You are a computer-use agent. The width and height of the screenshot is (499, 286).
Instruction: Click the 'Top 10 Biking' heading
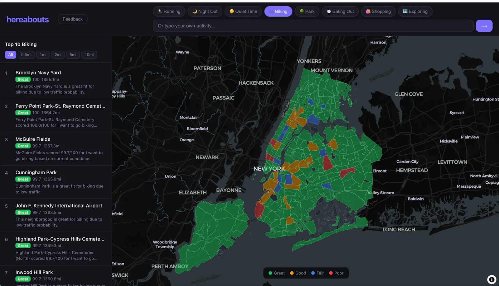click(x=21, y=45)
